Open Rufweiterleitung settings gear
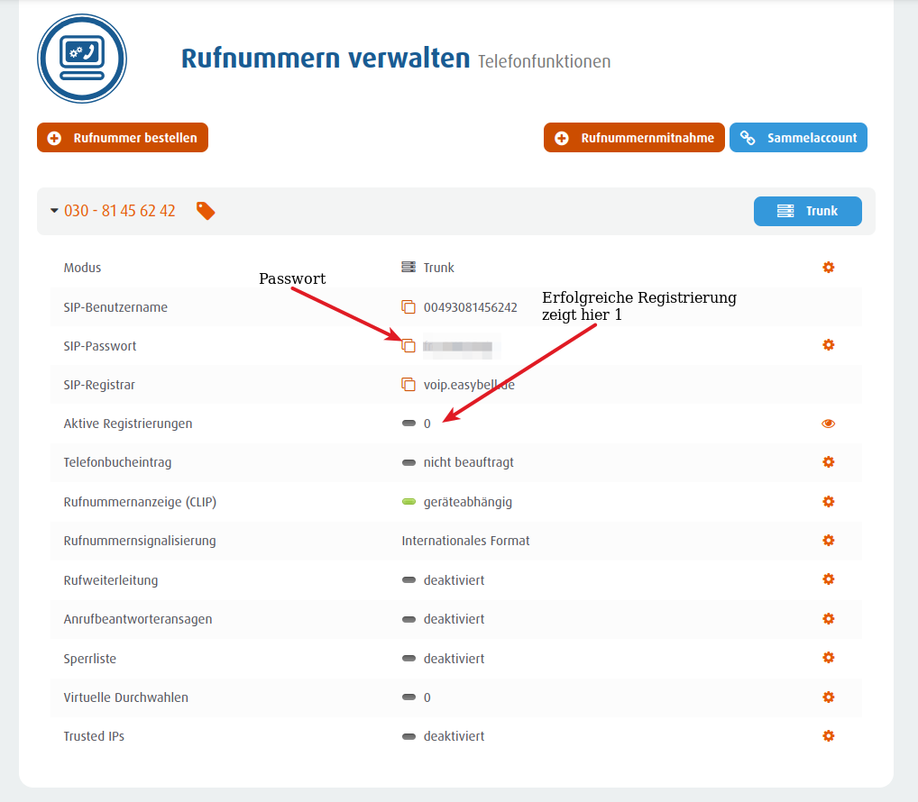Screen dimensions: 918x802 [x=828, y=579]
